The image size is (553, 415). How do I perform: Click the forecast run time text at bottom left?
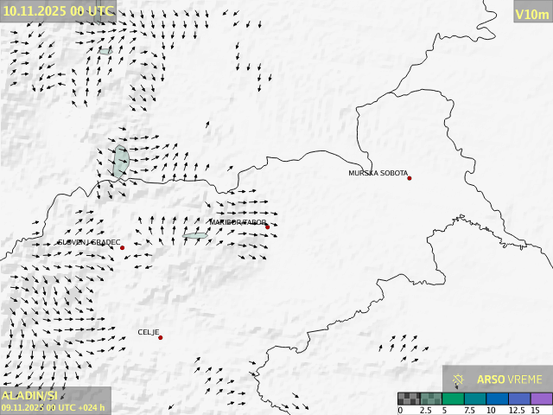coord(54,407)
